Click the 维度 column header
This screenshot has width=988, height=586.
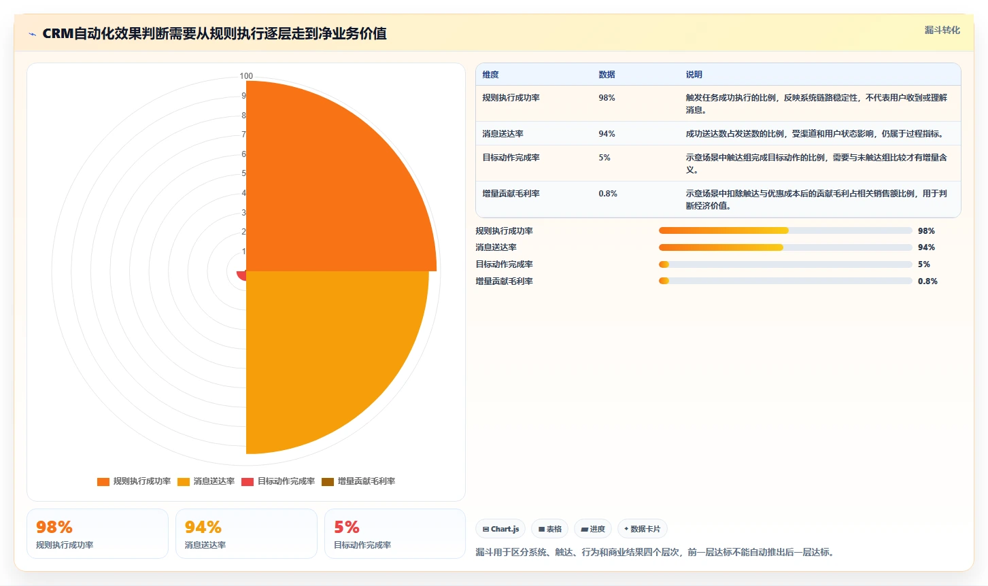point(491,75)
